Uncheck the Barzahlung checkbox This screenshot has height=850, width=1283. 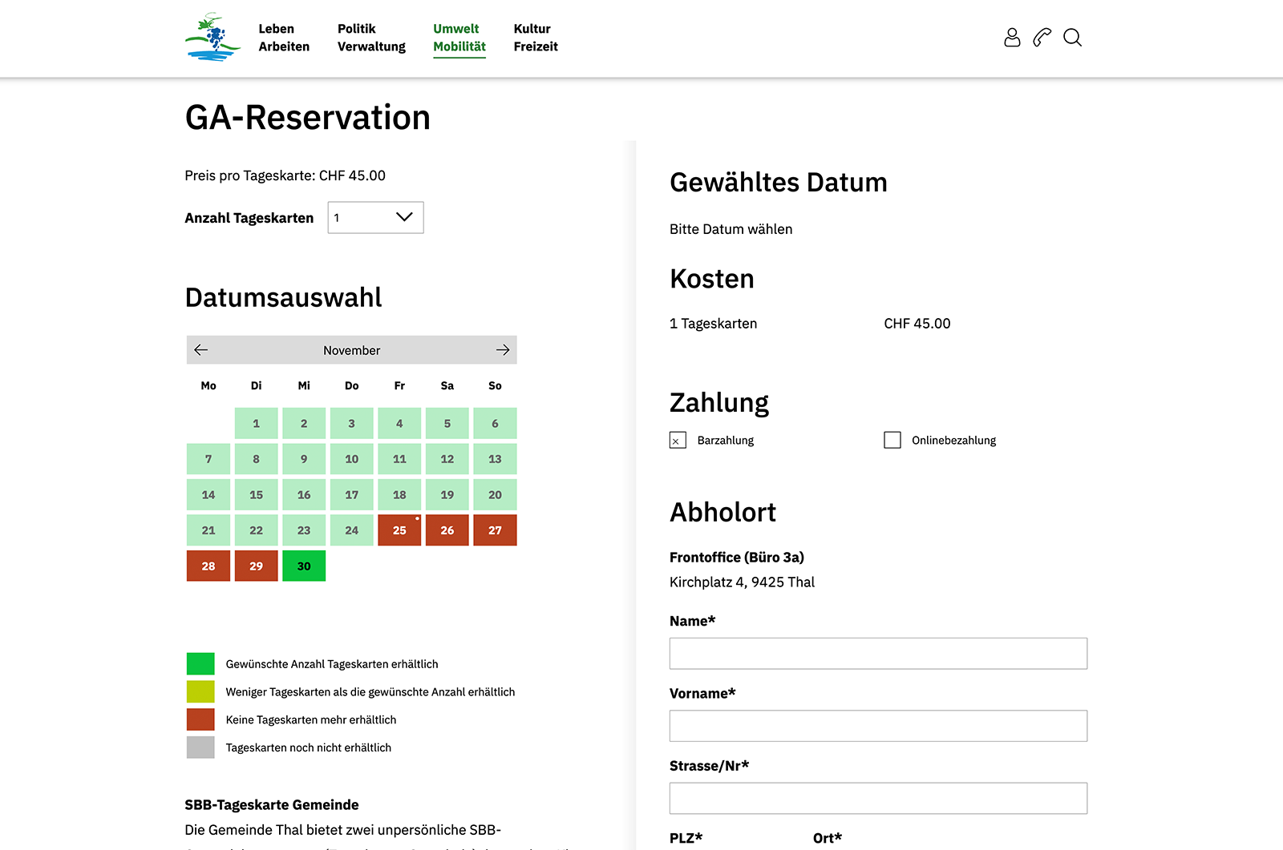pos(678,440)
